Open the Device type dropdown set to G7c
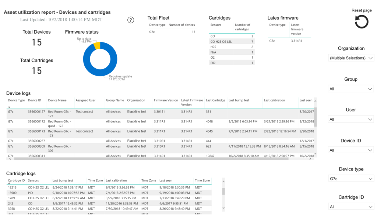The height and width of the screenshot is (221, 377). [x=350, y=178]
